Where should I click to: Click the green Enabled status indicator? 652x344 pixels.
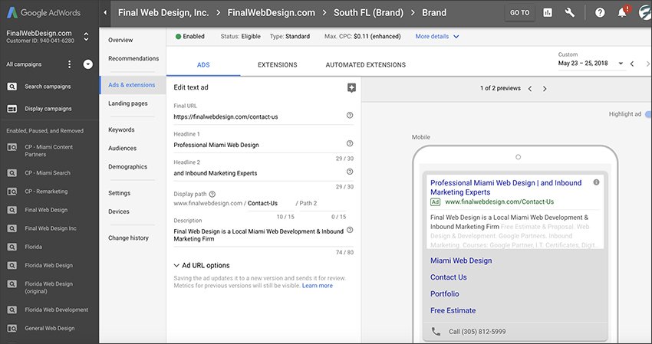[179, 37]
